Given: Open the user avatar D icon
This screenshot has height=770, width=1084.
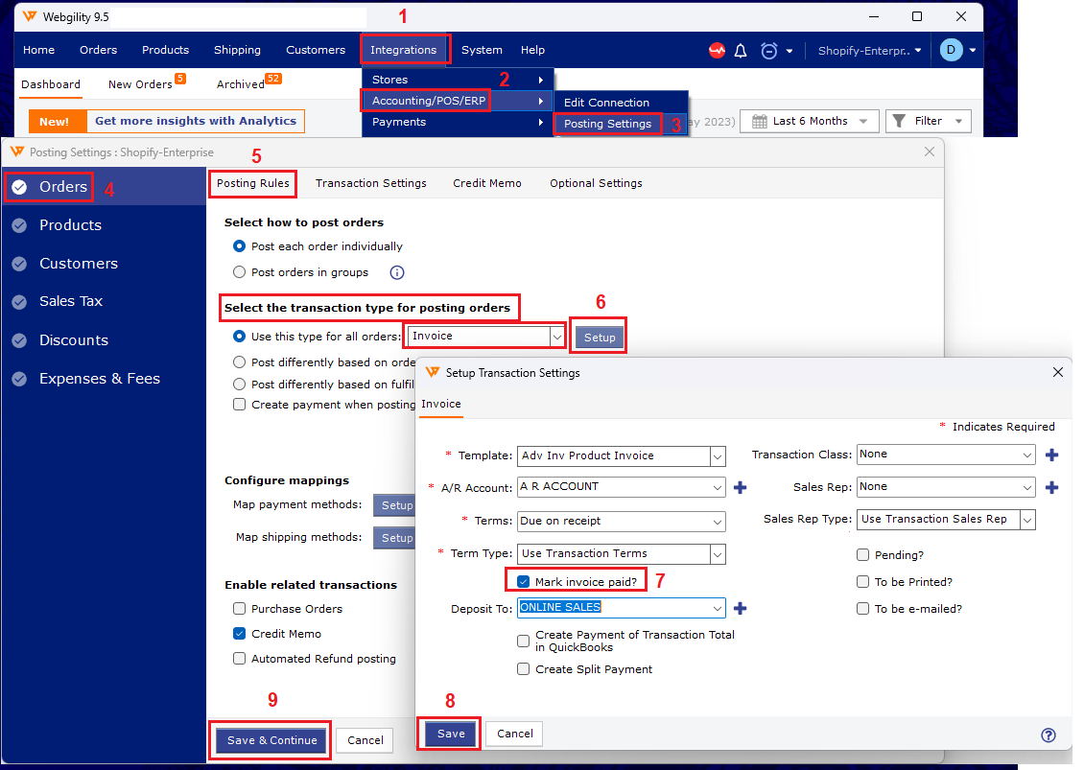Looking at the screenshot, I should (952, 50).
